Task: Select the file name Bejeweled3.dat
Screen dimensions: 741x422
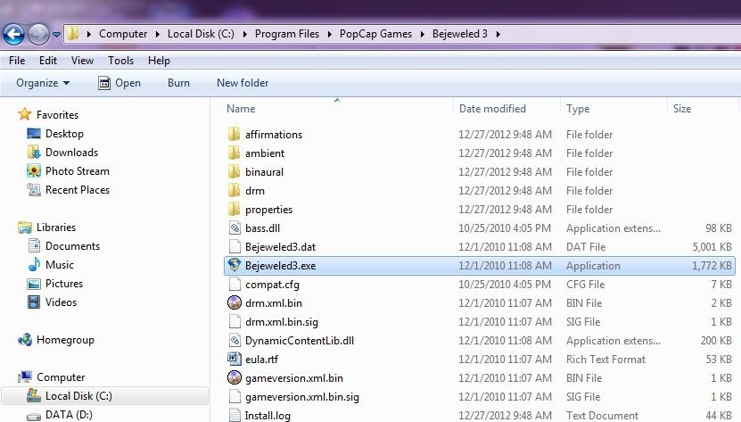Action: (x=280, y=247)
